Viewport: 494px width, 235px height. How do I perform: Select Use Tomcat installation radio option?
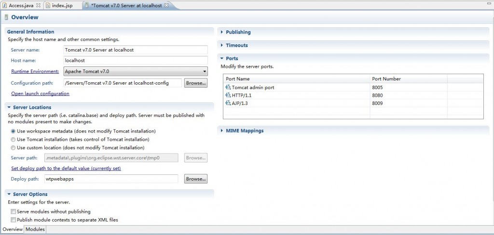[x=13, y=139]
